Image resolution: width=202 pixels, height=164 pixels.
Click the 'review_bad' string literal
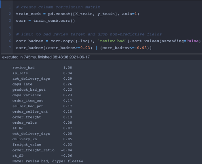(x=112, y=41)
